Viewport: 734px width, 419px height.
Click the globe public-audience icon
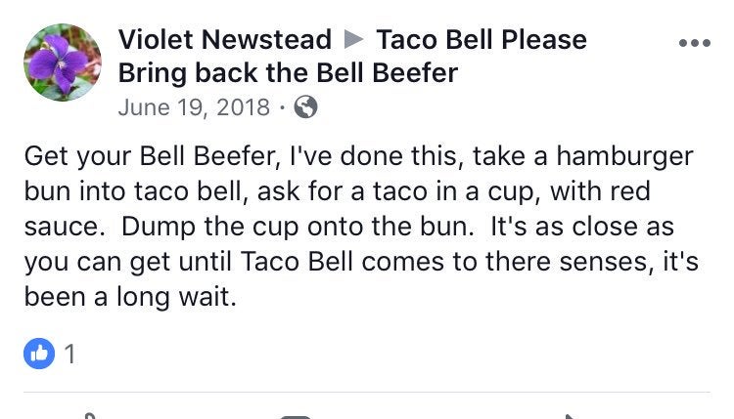[305, 107]
